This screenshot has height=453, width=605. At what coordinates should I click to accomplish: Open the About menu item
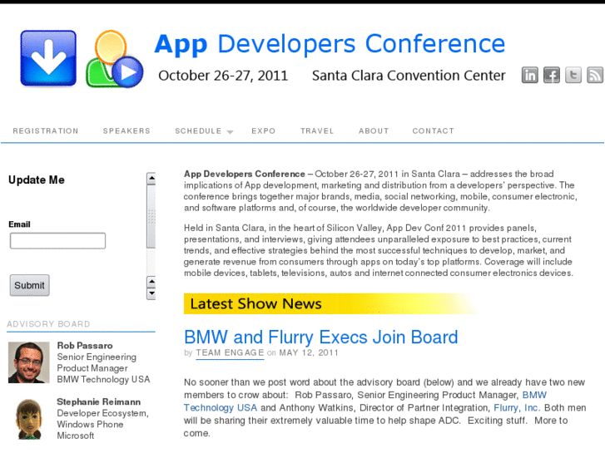tap(374, 131)
